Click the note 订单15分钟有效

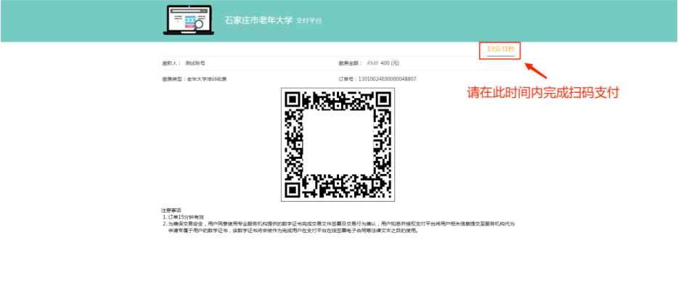click(187, 217)
